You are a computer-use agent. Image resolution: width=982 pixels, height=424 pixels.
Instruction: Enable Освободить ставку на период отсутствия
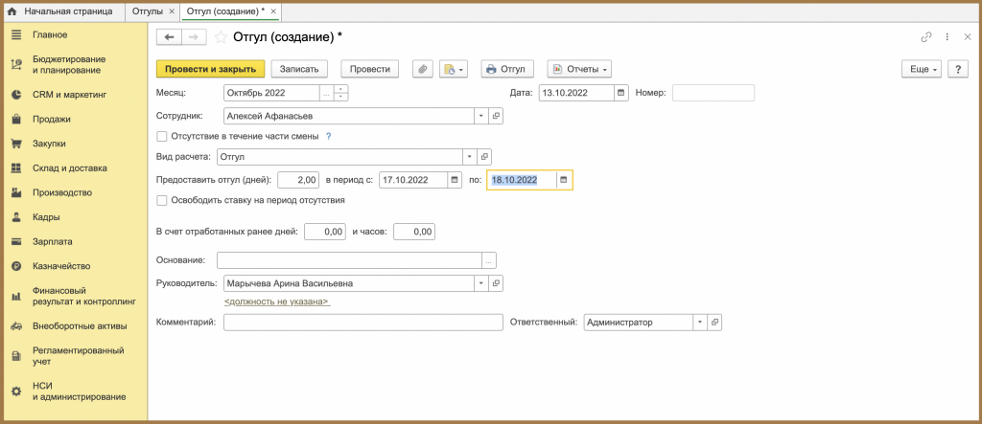click(161, 201)
